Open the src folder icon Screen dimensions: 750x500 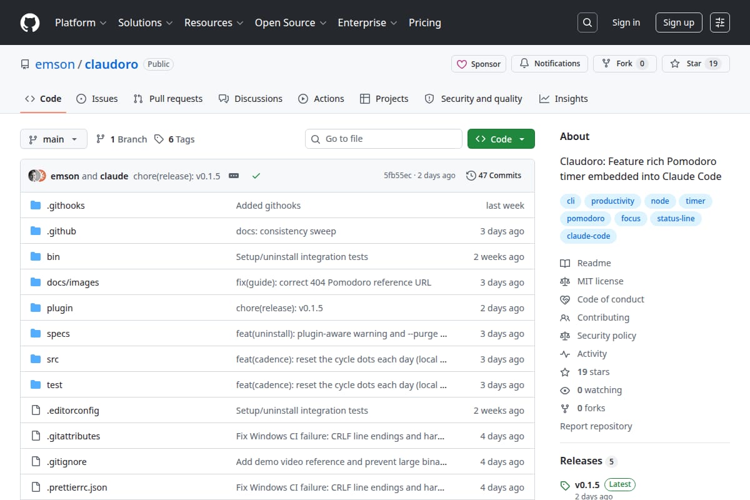click(x=36, y=359)
